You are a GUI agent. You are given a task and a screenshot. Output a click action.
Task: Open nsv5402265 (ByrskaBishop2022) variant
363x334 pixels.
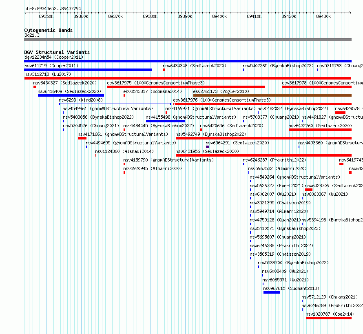click(278, 66)
